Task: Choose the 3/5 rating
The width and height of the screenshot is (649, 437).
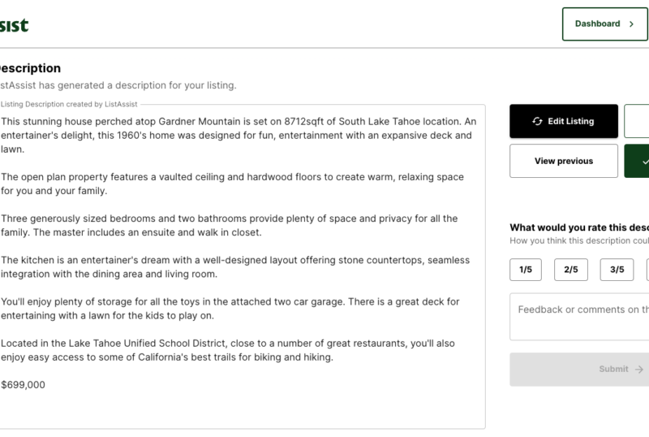Action: click(x=617, y=270)
